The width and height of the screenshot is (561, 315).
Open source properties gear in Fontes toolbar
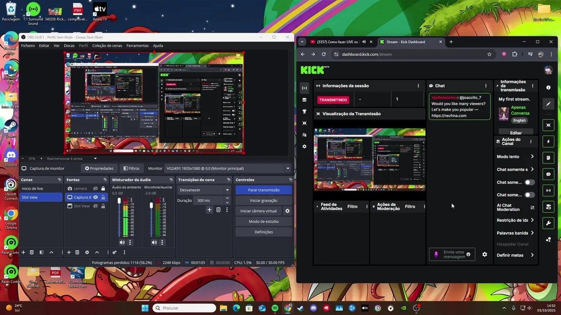coord(87,252)
